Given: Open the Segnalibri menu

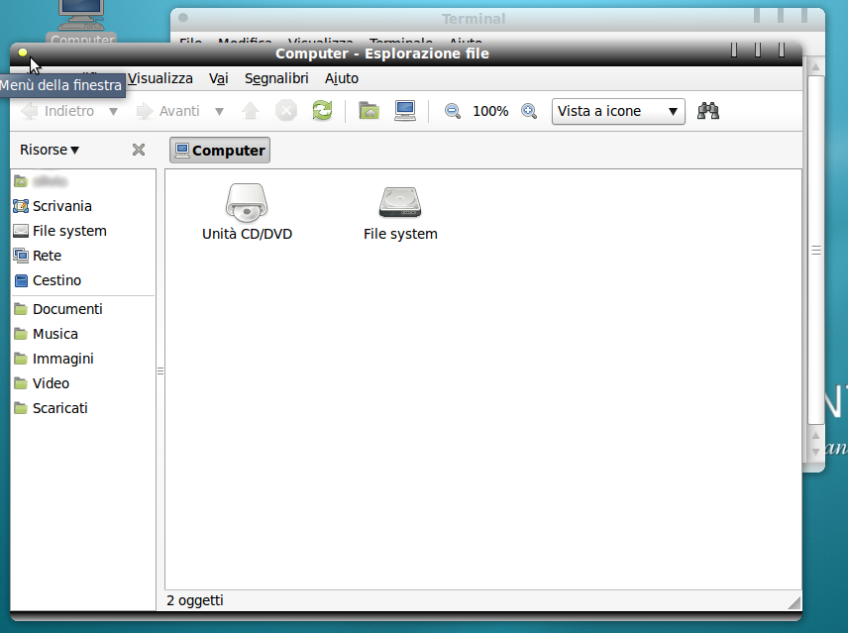Looking at the screenshot, I should [276, 78].
